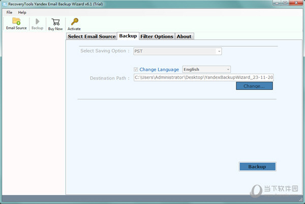The image size is (305, 204).
Task: Click the Change... button
Action: click(x=254, y=86)
